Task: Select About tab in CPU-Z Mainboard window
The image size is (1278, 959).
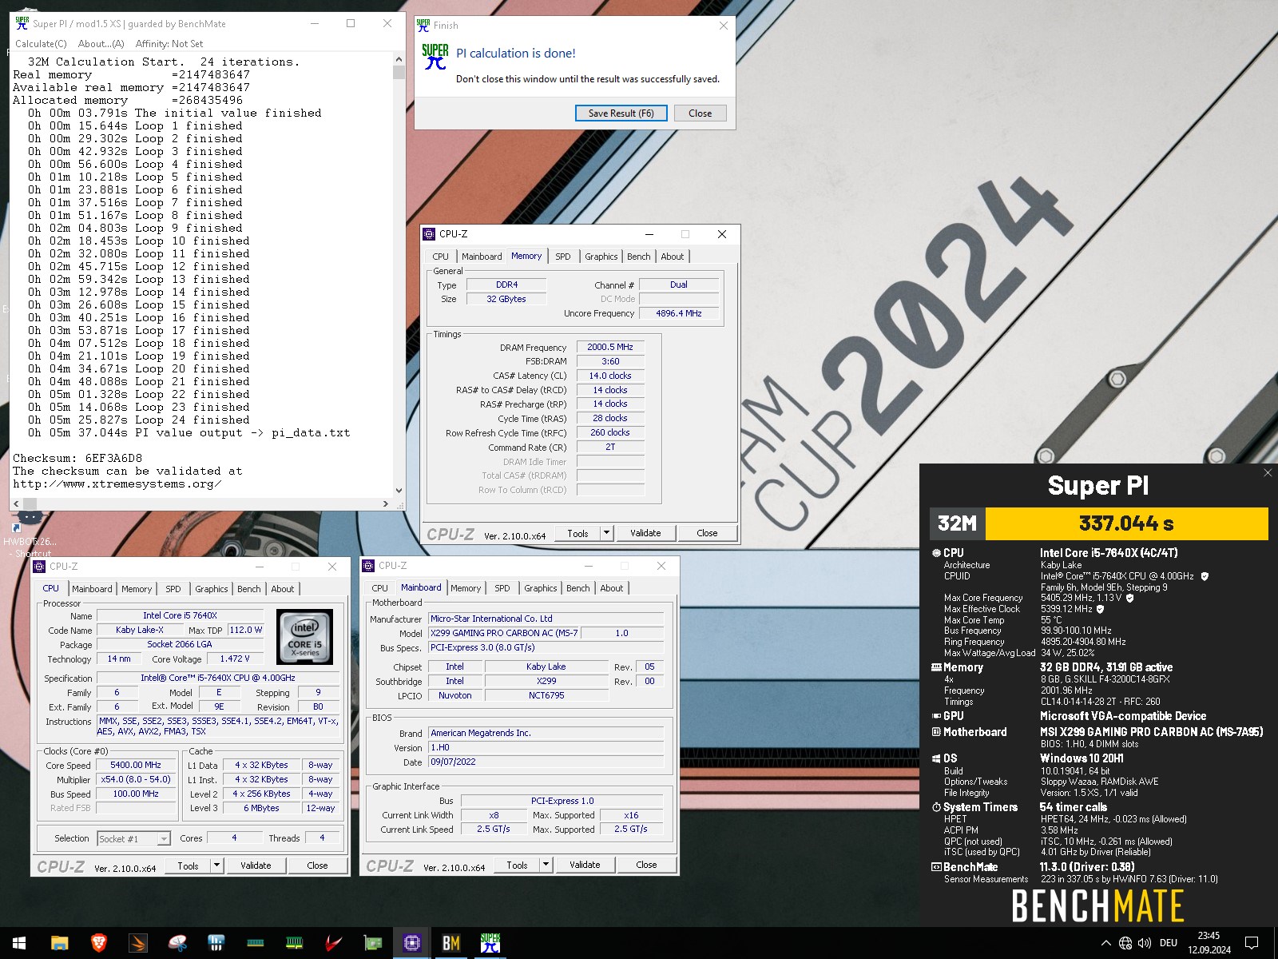Action: click(x=611, y=588)
